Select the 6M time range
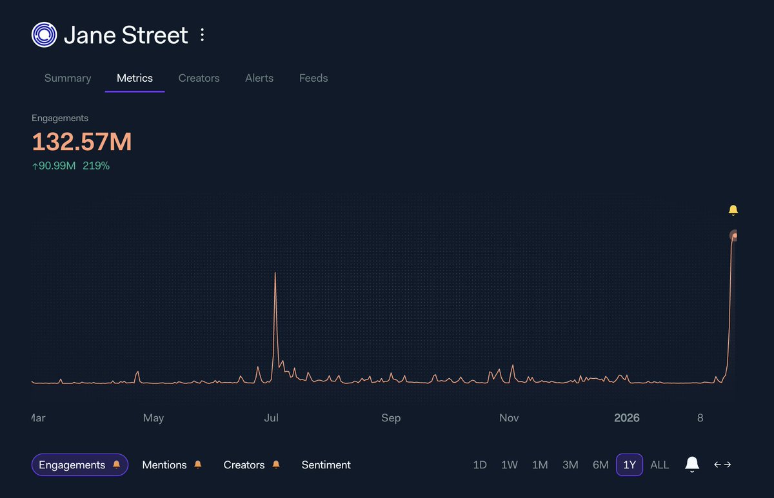774x498 pixels. 600,464
